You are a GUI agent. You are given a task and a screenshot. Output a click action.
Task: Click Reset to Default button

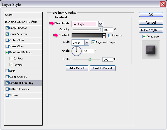pyautogui.click(x=102, y=68)
